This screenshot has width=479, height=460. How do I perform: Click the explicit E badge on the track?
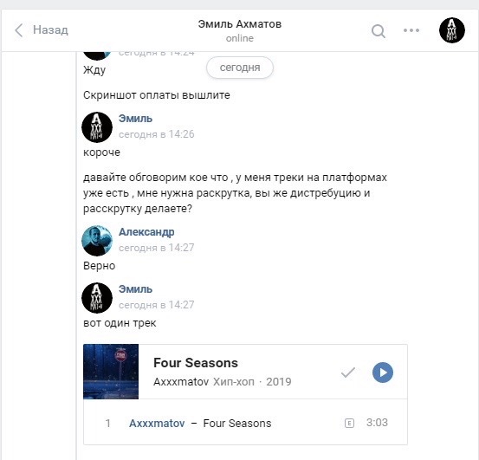pos(349,423)
